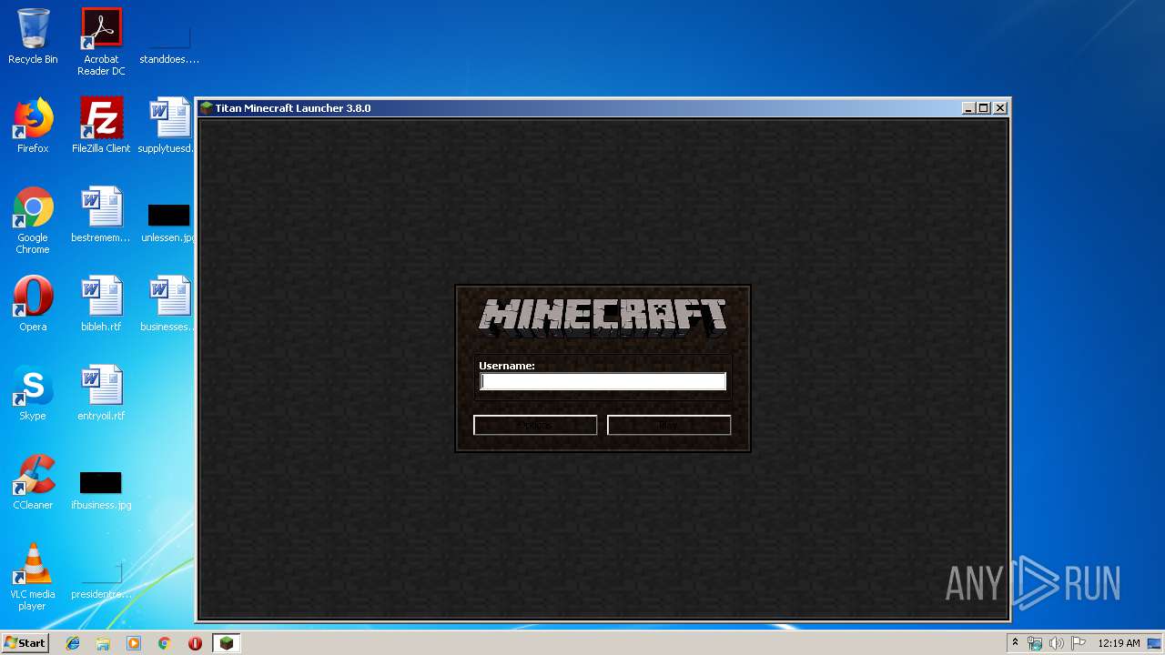Launch Opera from the taskbar

[195, 643]
